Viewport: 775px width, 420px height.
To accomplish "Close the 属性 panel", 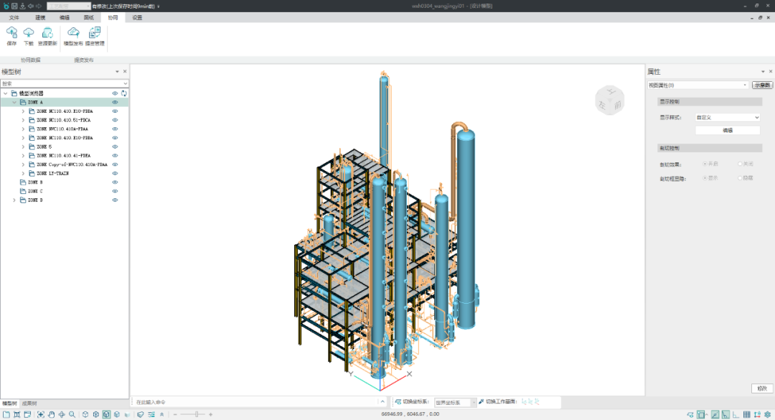I will pos(770,72).
